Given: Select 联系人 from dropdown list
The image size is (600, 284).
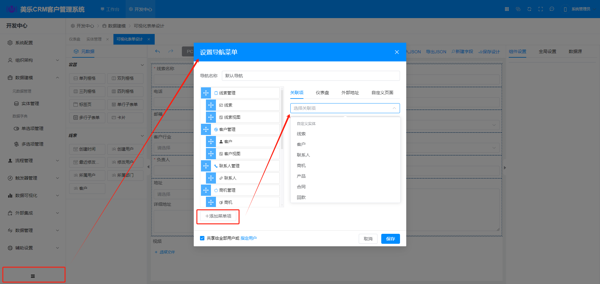Looking at the screenshot, I should [303, 155].
